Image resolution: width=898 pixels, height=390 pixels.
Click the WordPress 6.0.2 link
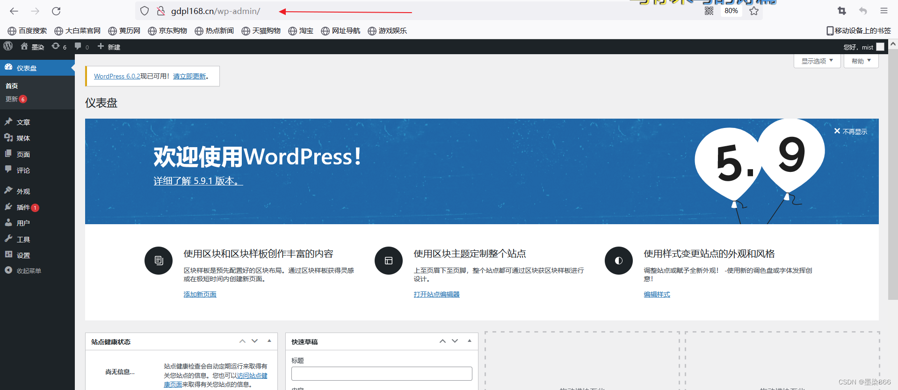(x=117, y=76)
